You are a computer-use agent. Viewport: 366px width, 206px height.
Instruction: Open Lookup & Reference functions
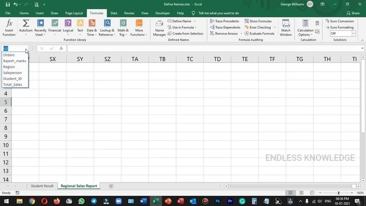tap(107, 27)
